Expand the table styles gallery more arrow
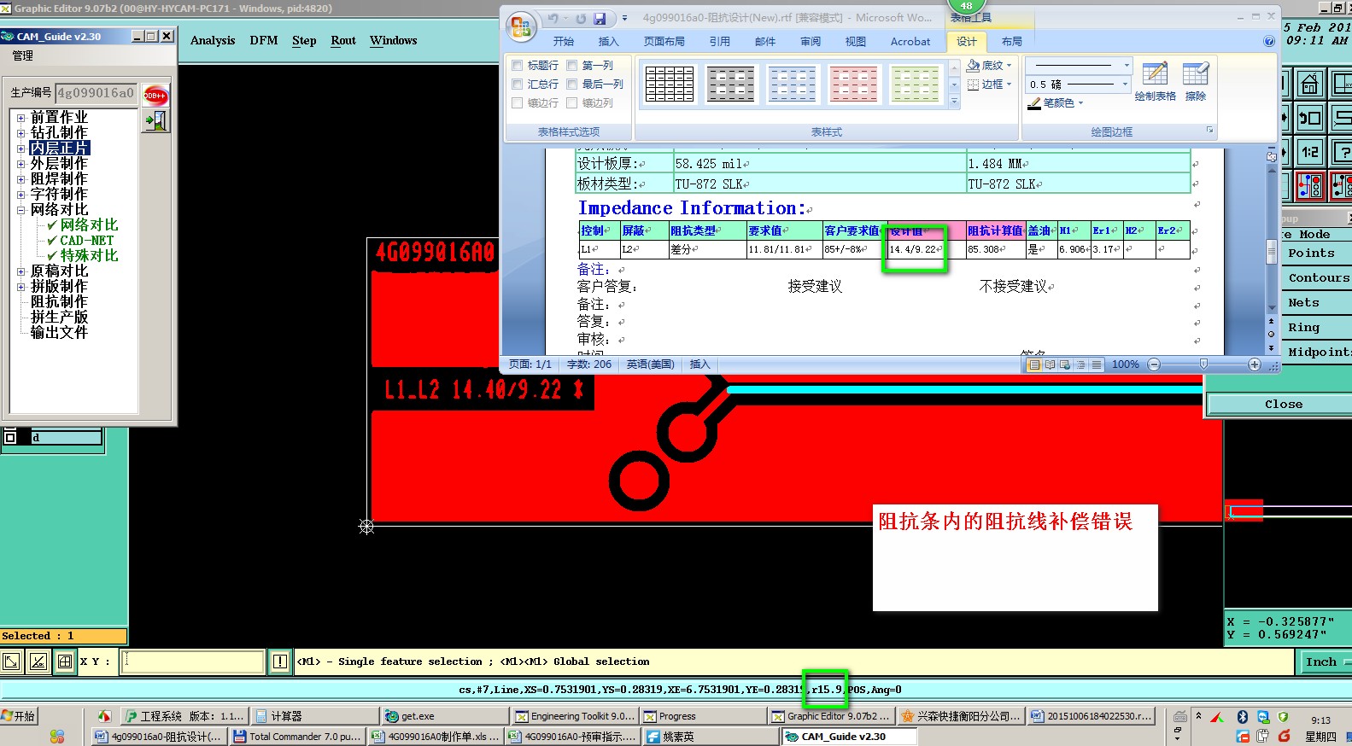1352x746 pixels. point(954,102)
